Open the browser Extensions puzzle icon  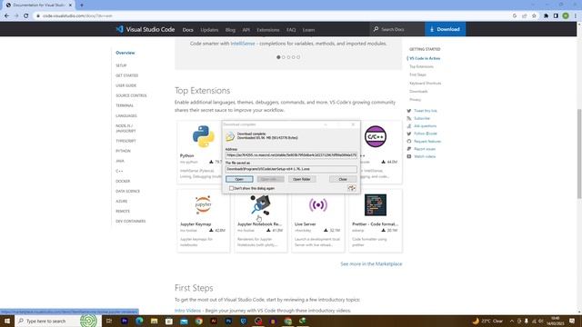[x=546, y=15]
